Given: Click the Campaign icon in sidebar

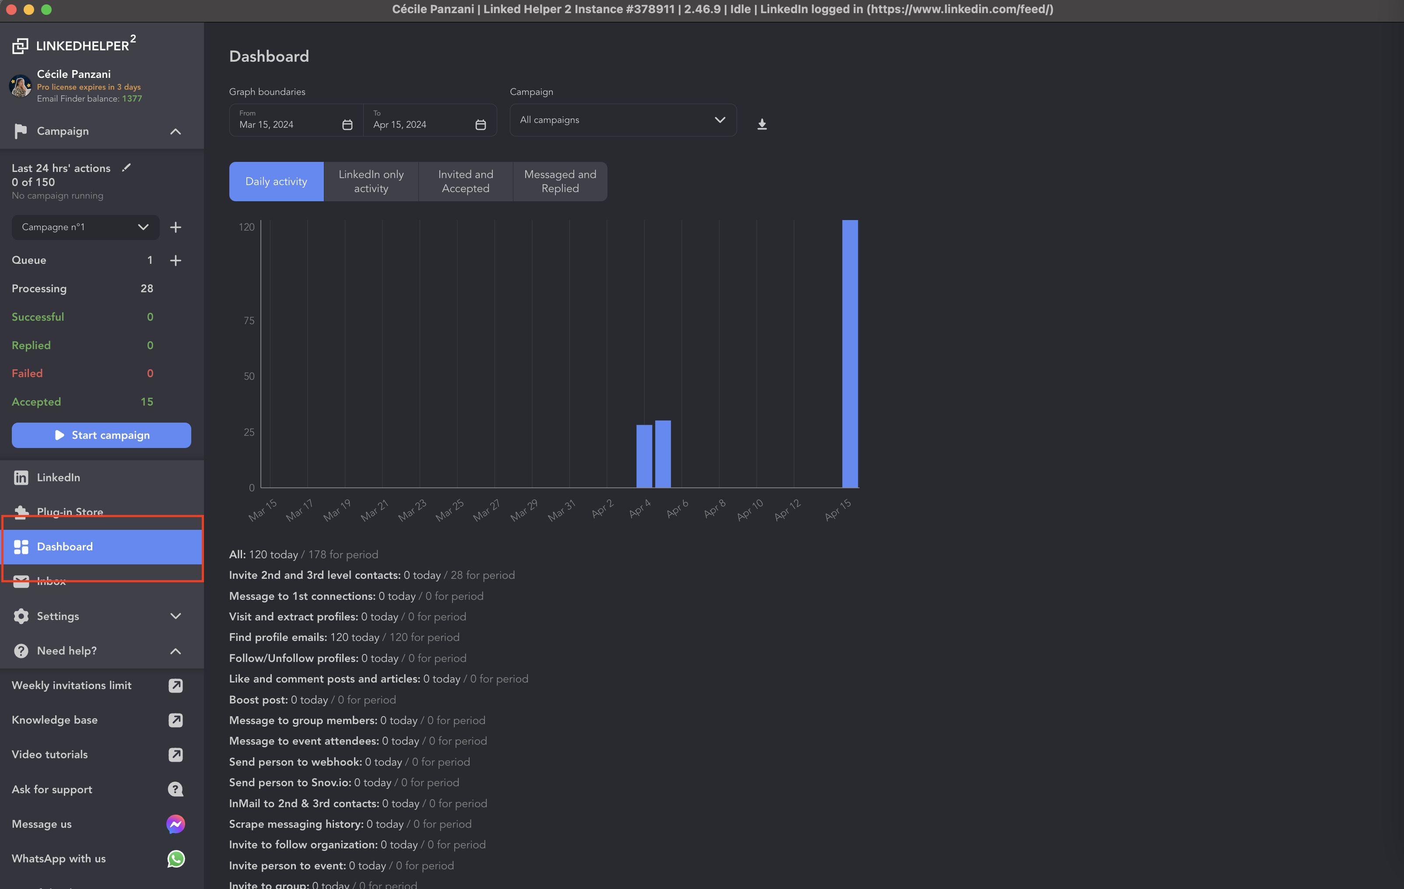Looking at the screenshot, I should pos(21,131).
